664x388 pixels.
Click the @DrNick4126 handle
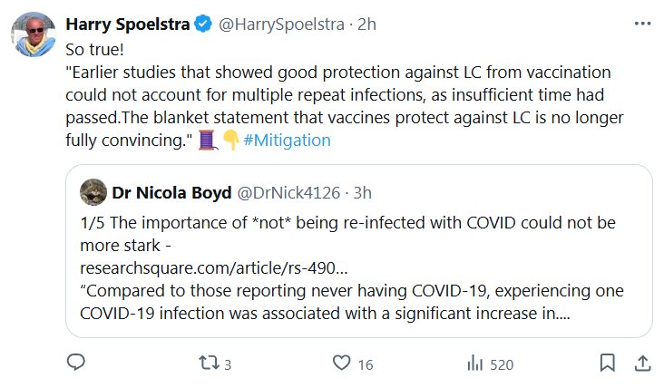pyautogui.click(x=288, y=192)
